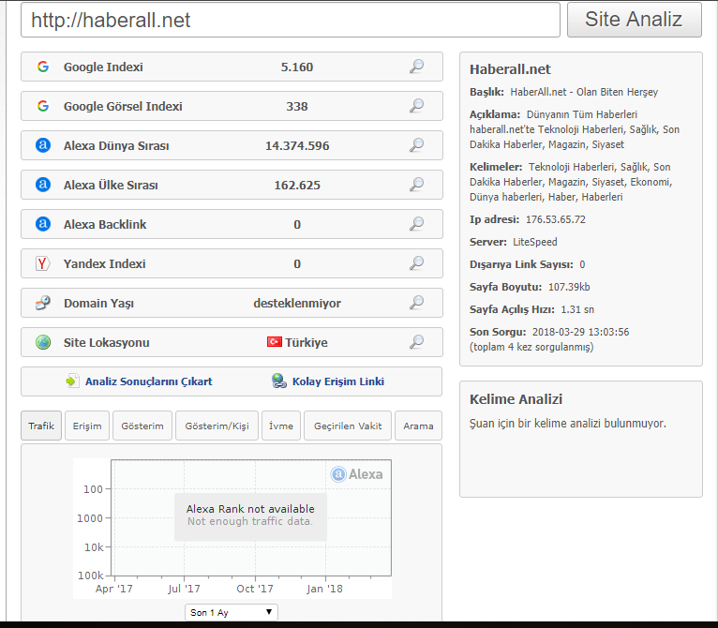
Task: Click the Alexa Dünya Sırası value 14.374.596
Action: [x=297, y=145]
